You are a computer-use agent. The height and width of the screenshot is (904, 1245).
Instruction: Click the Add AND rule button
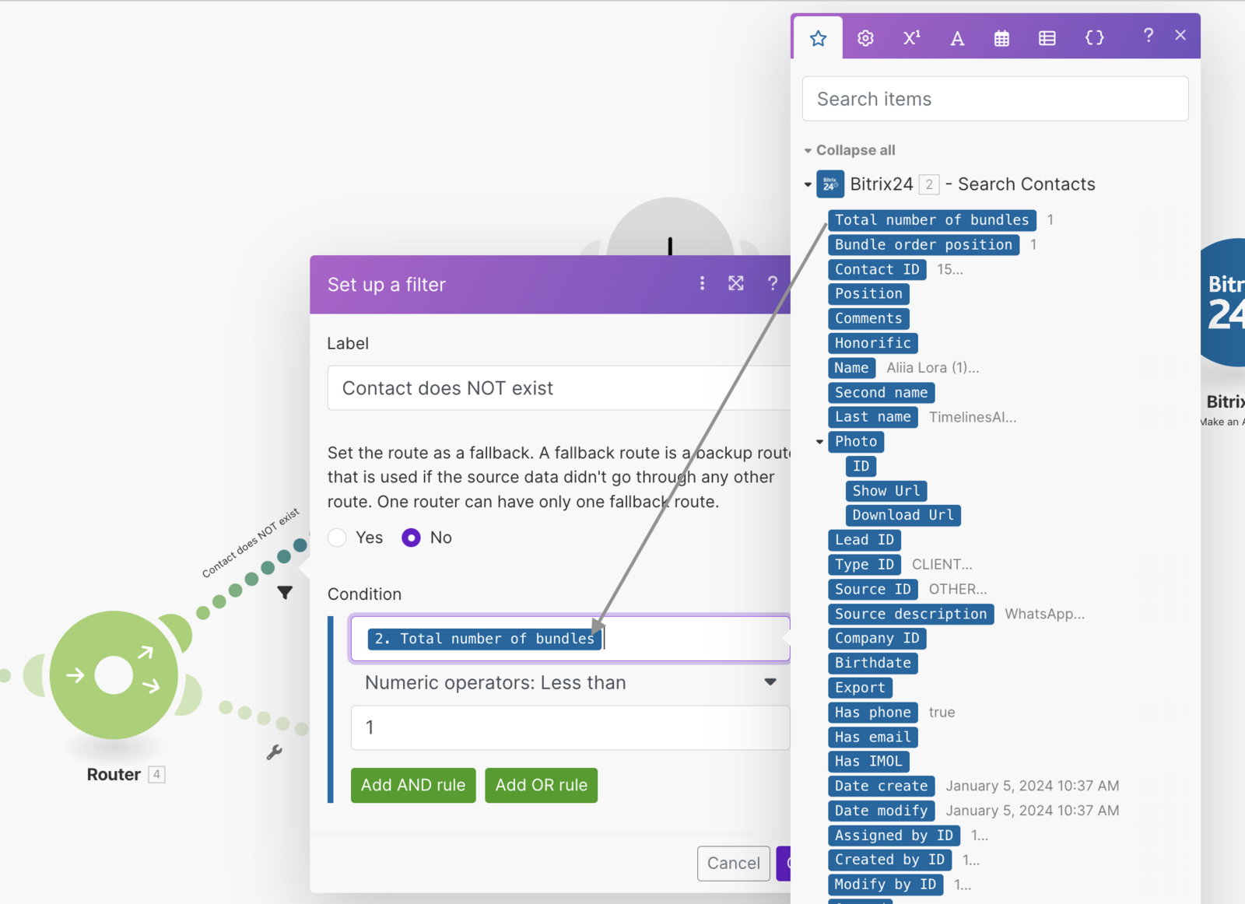click(x=413, y=785)
